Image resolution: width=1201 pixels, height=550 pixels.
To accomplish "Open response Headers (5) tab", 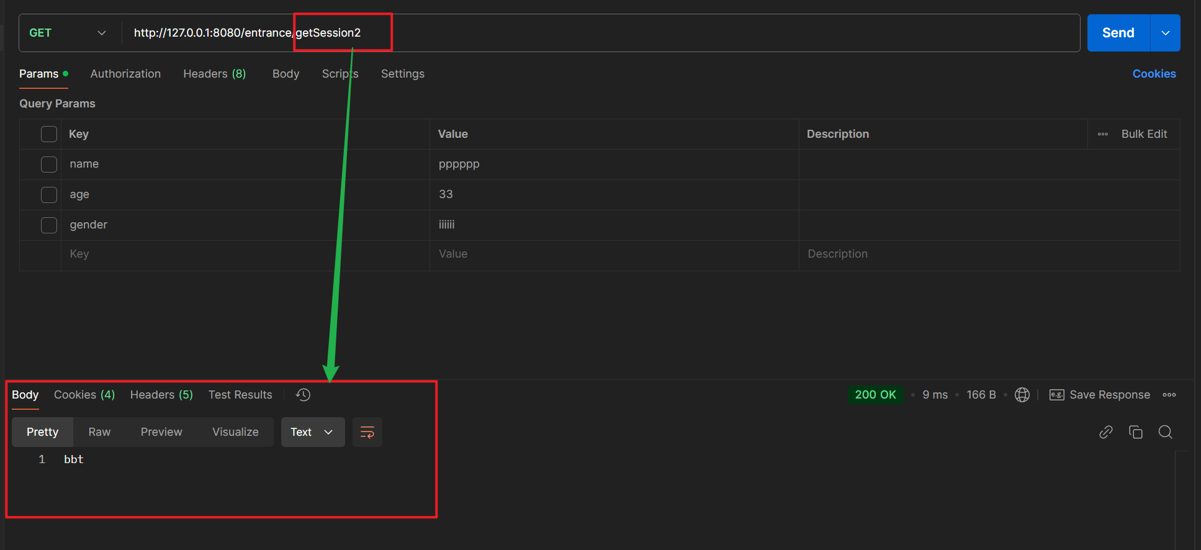I will pos(161,395).
